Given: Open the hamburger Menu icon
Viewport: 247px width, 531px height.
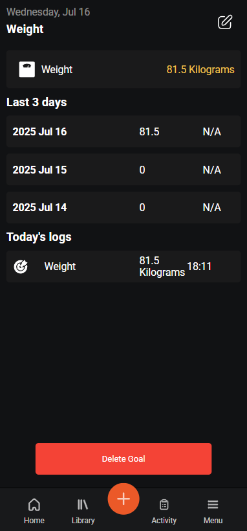Looking at the screenshot, I should (x=213, y=505).
